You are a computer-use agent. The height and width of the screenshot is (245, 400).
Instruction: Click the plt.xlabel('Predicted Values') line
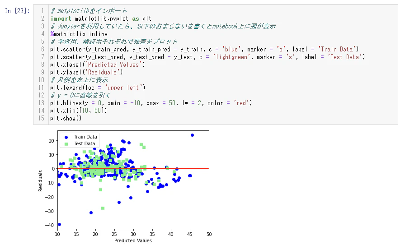pos(98,65)
